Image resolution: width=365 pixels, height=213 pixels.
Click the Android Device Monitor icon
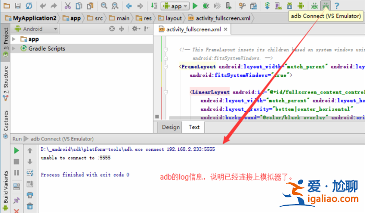click(301, 6)
